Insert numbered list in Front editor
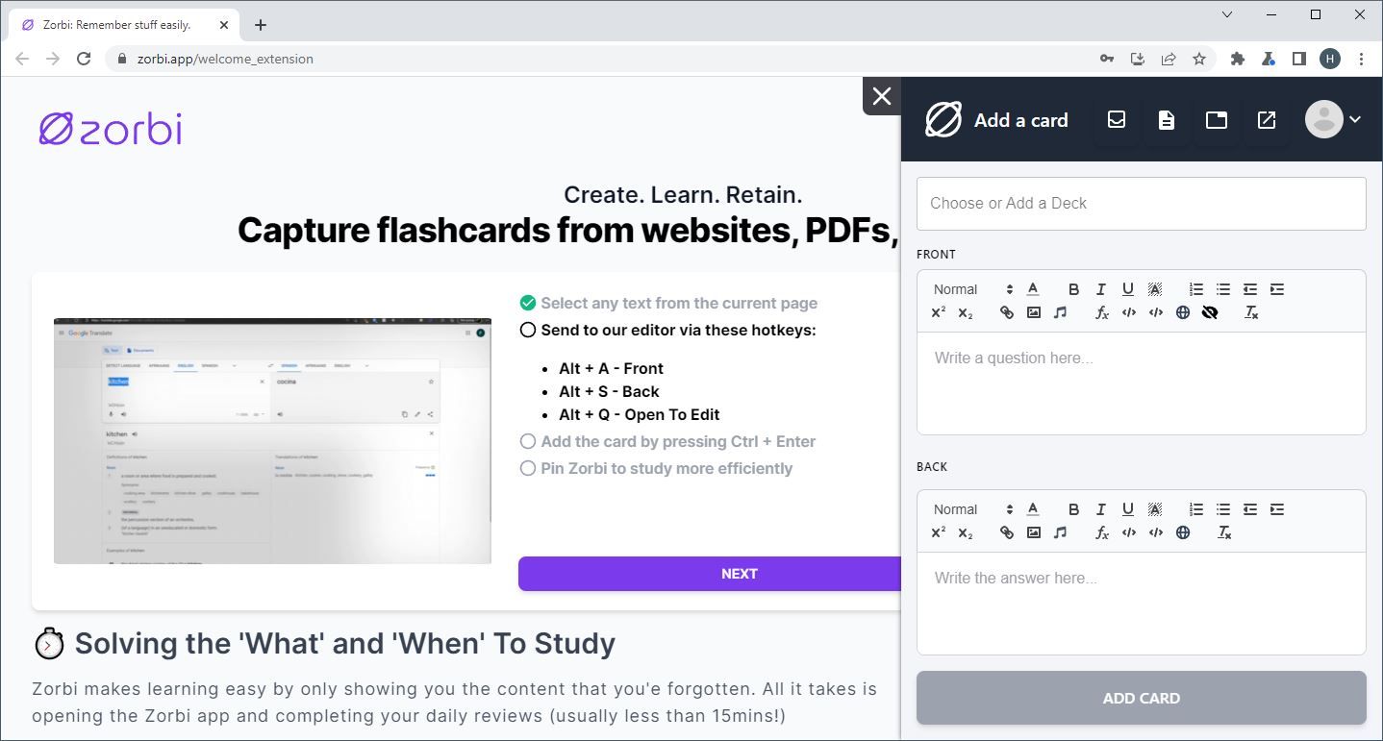 click(1196, 289)
